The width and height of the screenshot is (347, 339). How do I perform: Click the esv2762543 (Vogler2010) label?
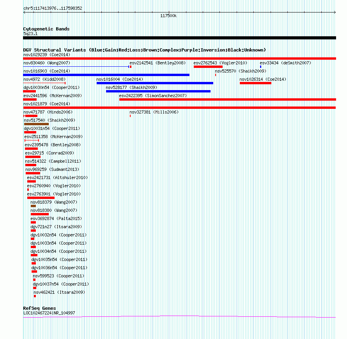click(x=220, y=63)
